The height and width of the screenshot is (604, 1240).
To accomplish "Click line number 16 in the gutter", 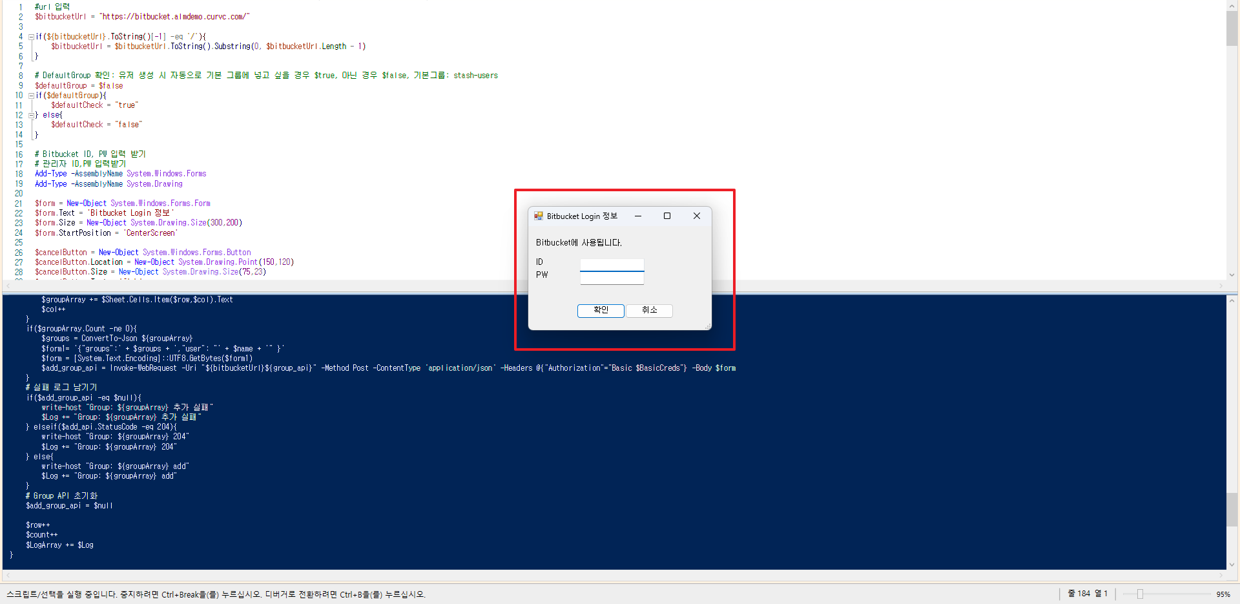I will click(x=19, y=154).
